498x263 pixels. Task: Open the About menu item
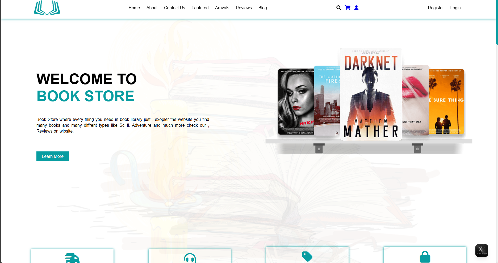(x=152, y=8)
